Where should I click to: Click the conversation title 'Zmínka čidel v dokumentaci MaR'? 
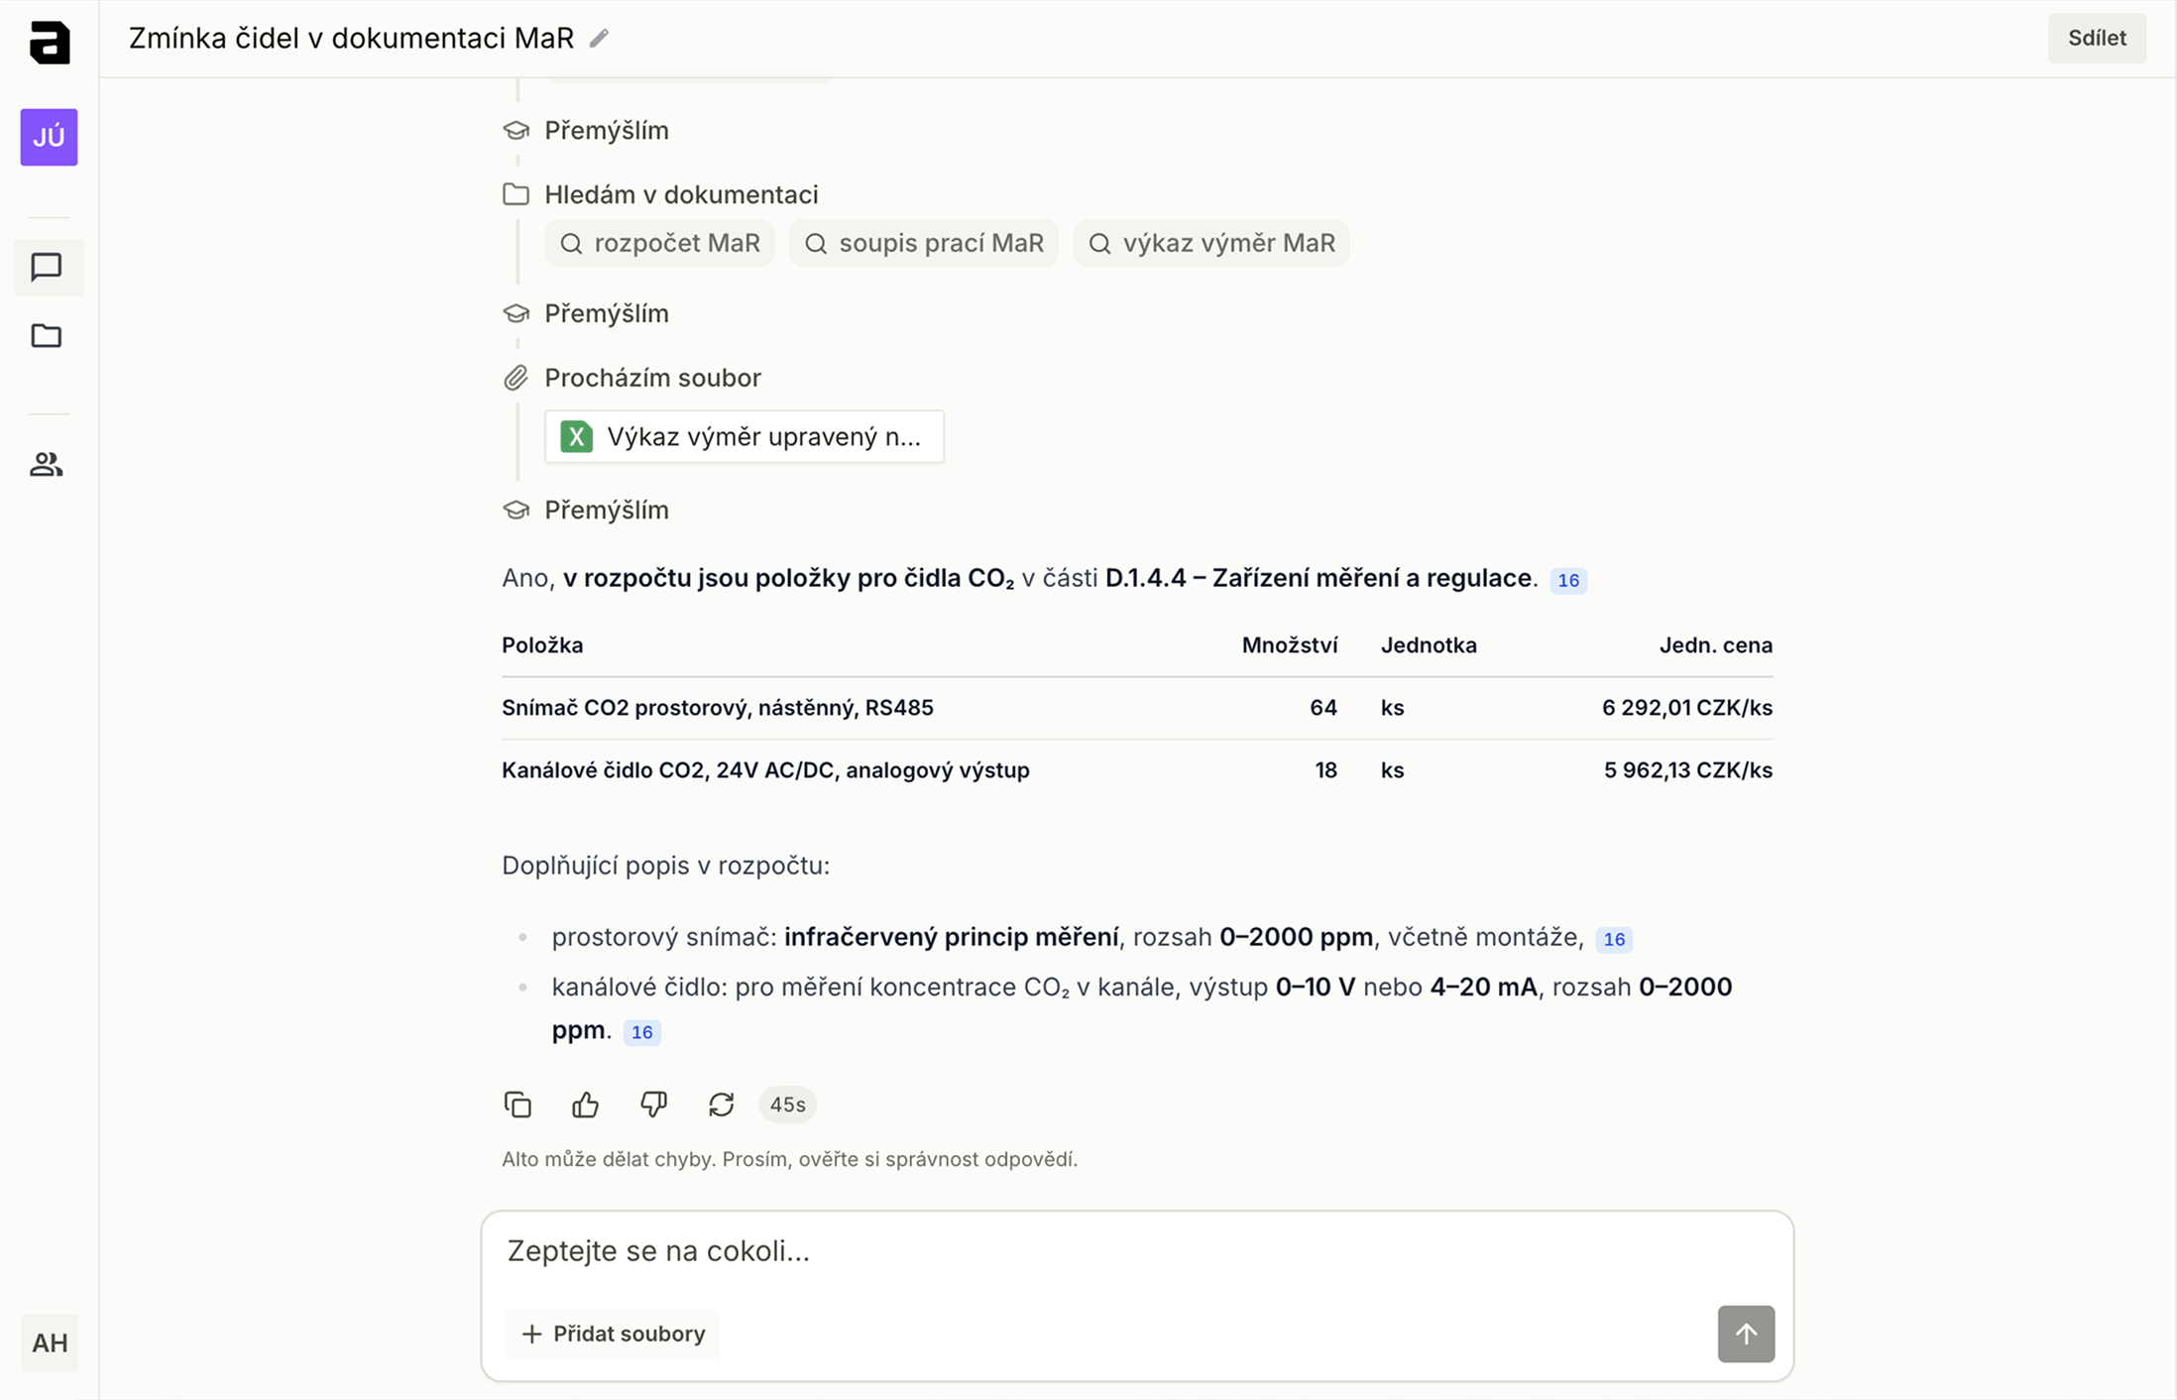point(351,39)
